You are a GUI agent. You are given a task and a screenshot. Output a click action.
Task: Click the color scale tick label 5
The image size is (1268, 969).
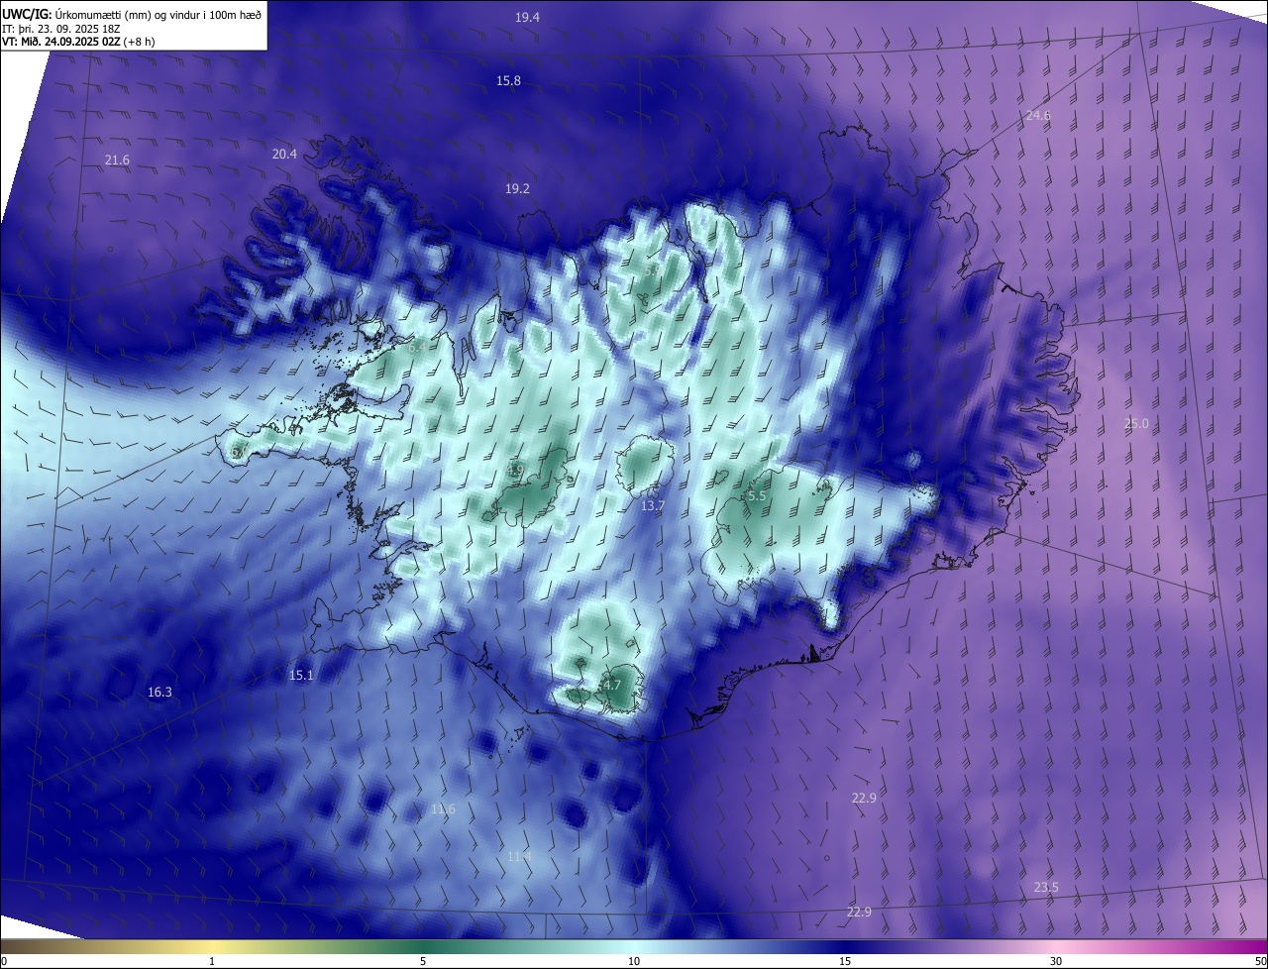423,962
